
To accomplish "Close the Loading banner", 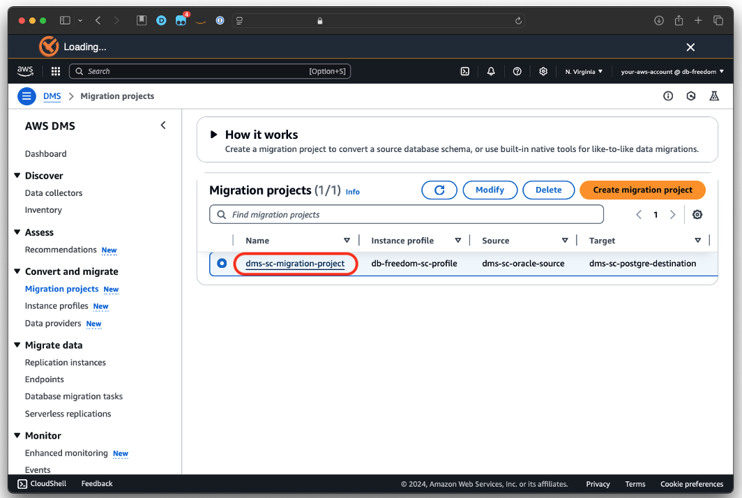I will (690, 47).
